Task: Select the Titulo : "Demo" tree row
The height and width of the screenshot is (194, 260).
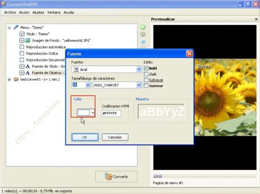Action: pyautogui.click(x=38, y=34)
